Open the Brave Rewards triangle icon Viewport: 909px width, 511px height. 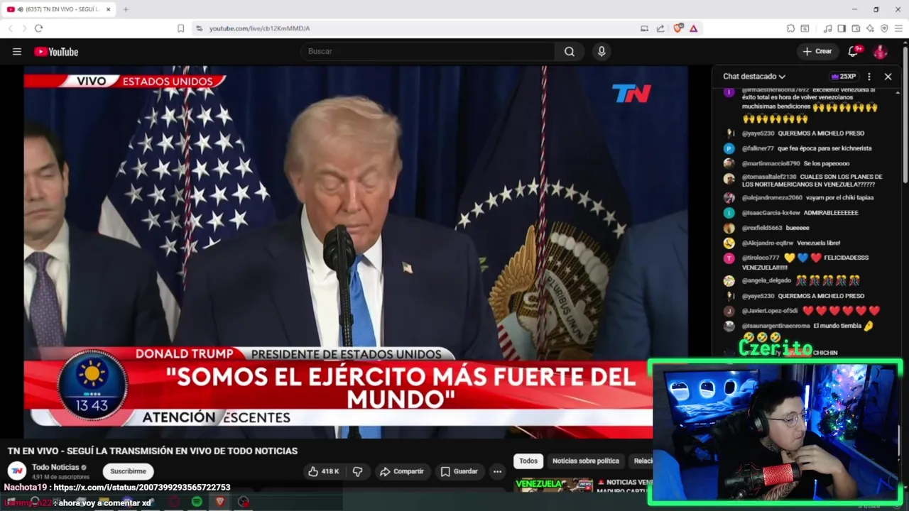coord(693,28)
